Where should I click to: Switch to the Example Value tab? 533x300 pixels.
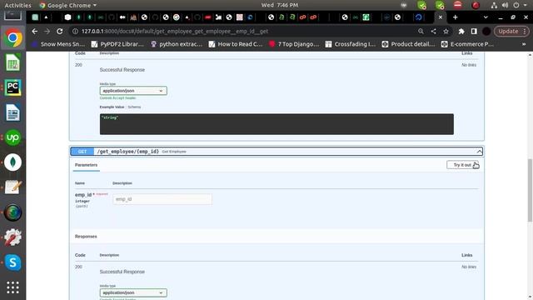112,107
